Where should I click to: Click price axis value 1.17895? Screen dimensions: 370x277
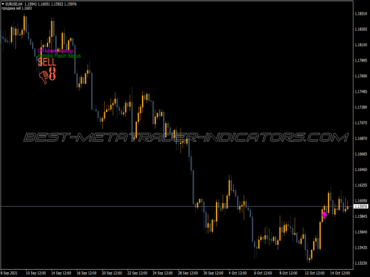361,60
